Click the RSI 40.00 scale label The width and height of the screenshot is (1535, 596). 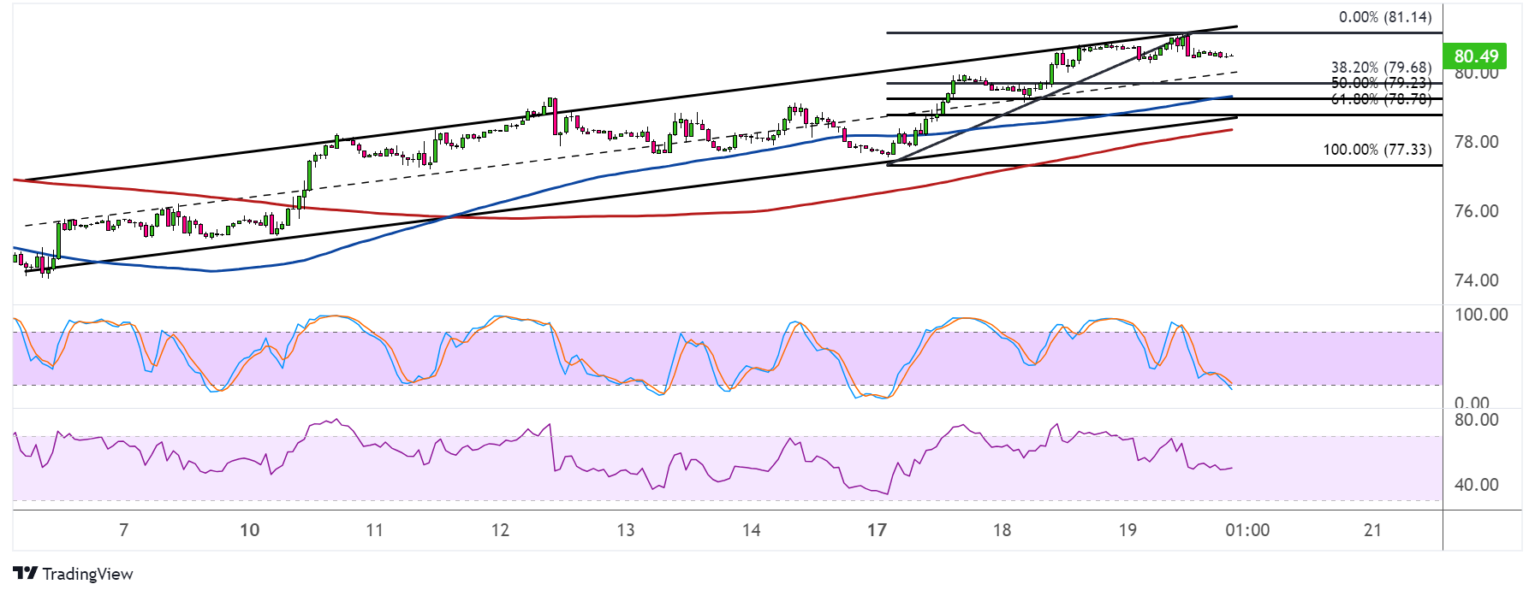[1476, 485]
